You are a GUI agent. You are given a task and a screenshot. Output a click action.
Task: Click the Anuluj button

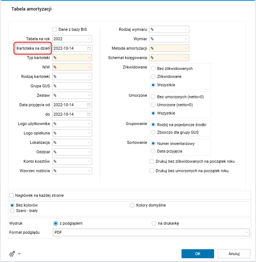(234, 254)
